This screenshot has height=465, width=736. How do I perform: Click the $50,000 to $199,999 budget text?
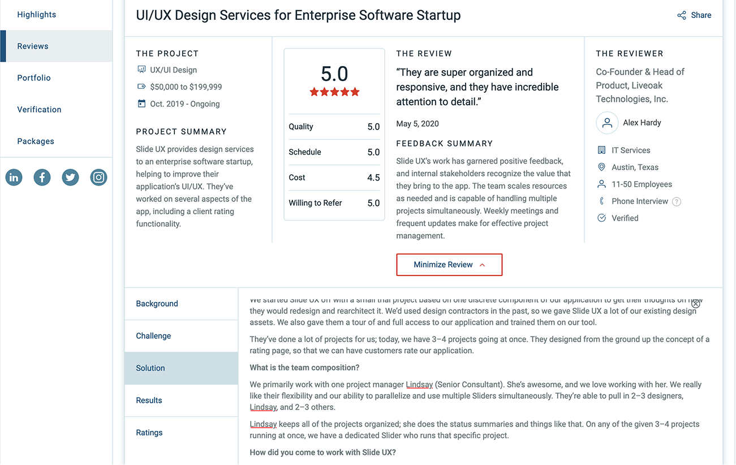pos(186,87)
